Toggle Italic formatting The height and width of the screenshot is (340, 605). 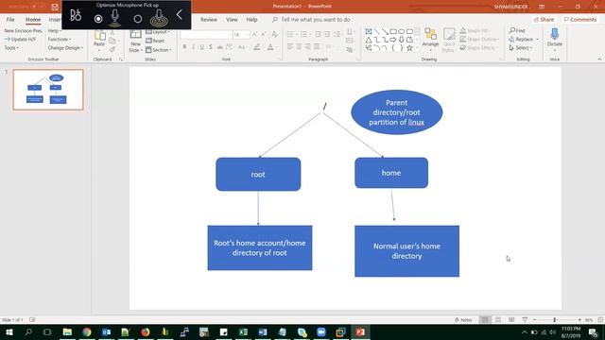(x=193, y=47)
